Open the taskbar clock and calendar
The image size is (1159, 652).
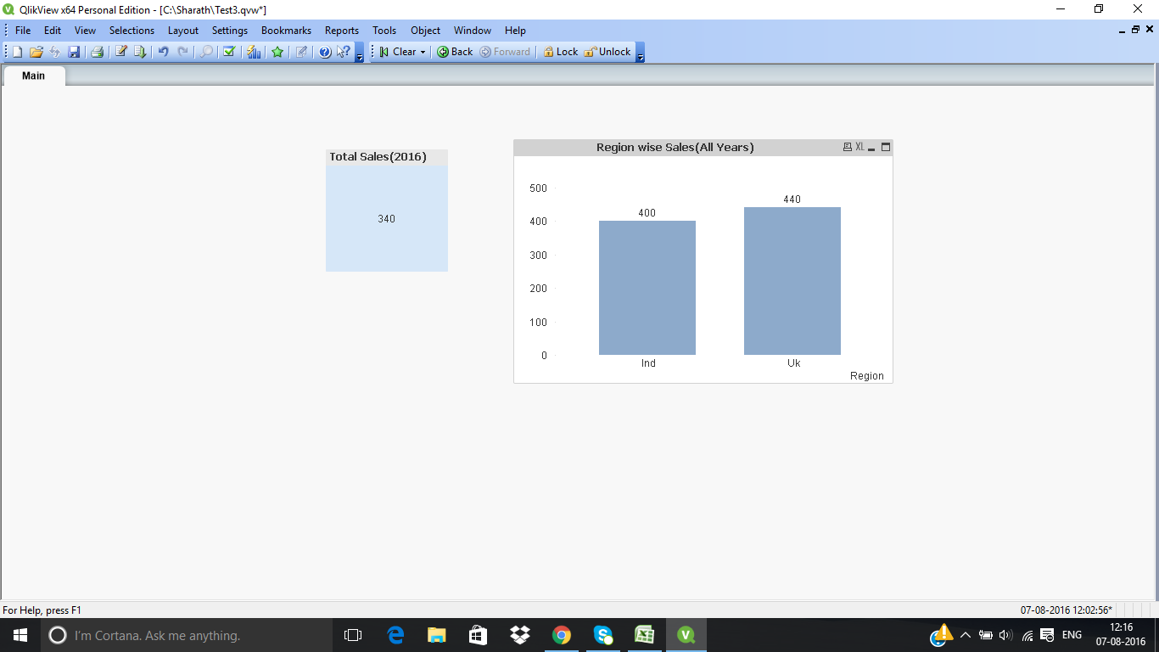pyautogui.click(x=1121, y=635)
